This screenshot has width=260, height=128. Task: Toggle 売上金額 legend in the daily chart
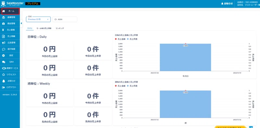coord(120,39)
